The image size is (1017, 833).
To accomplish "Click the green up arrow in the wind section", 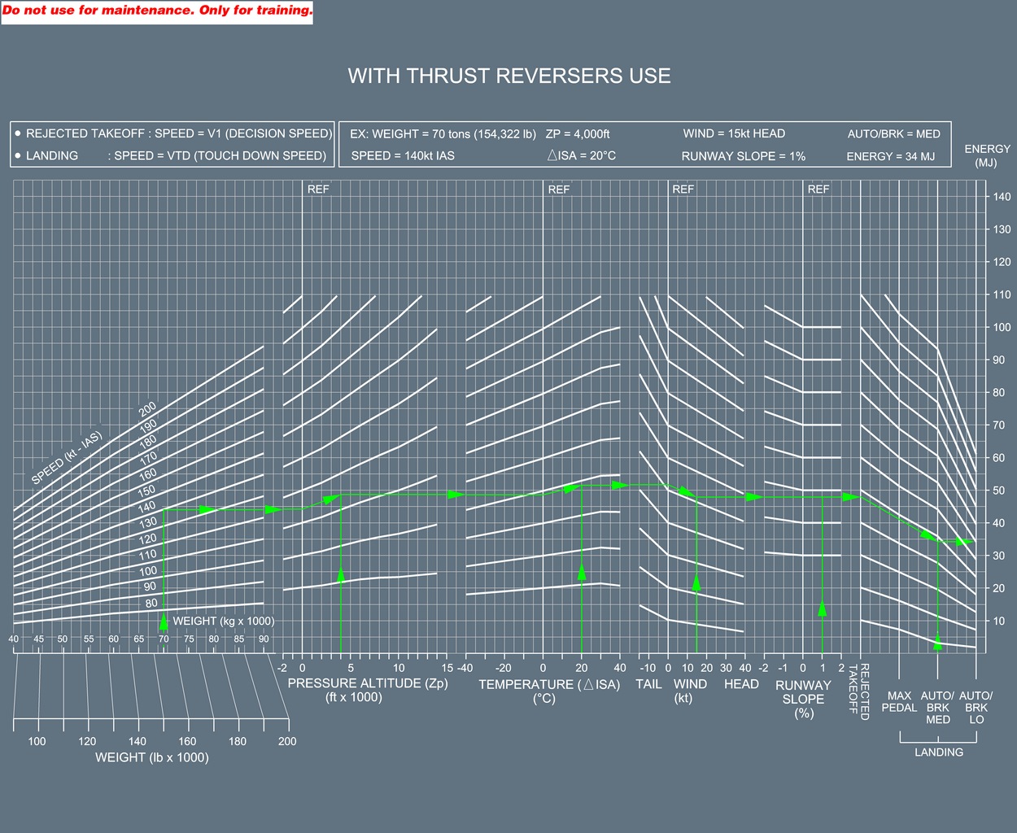I will [x=696, y=582].
